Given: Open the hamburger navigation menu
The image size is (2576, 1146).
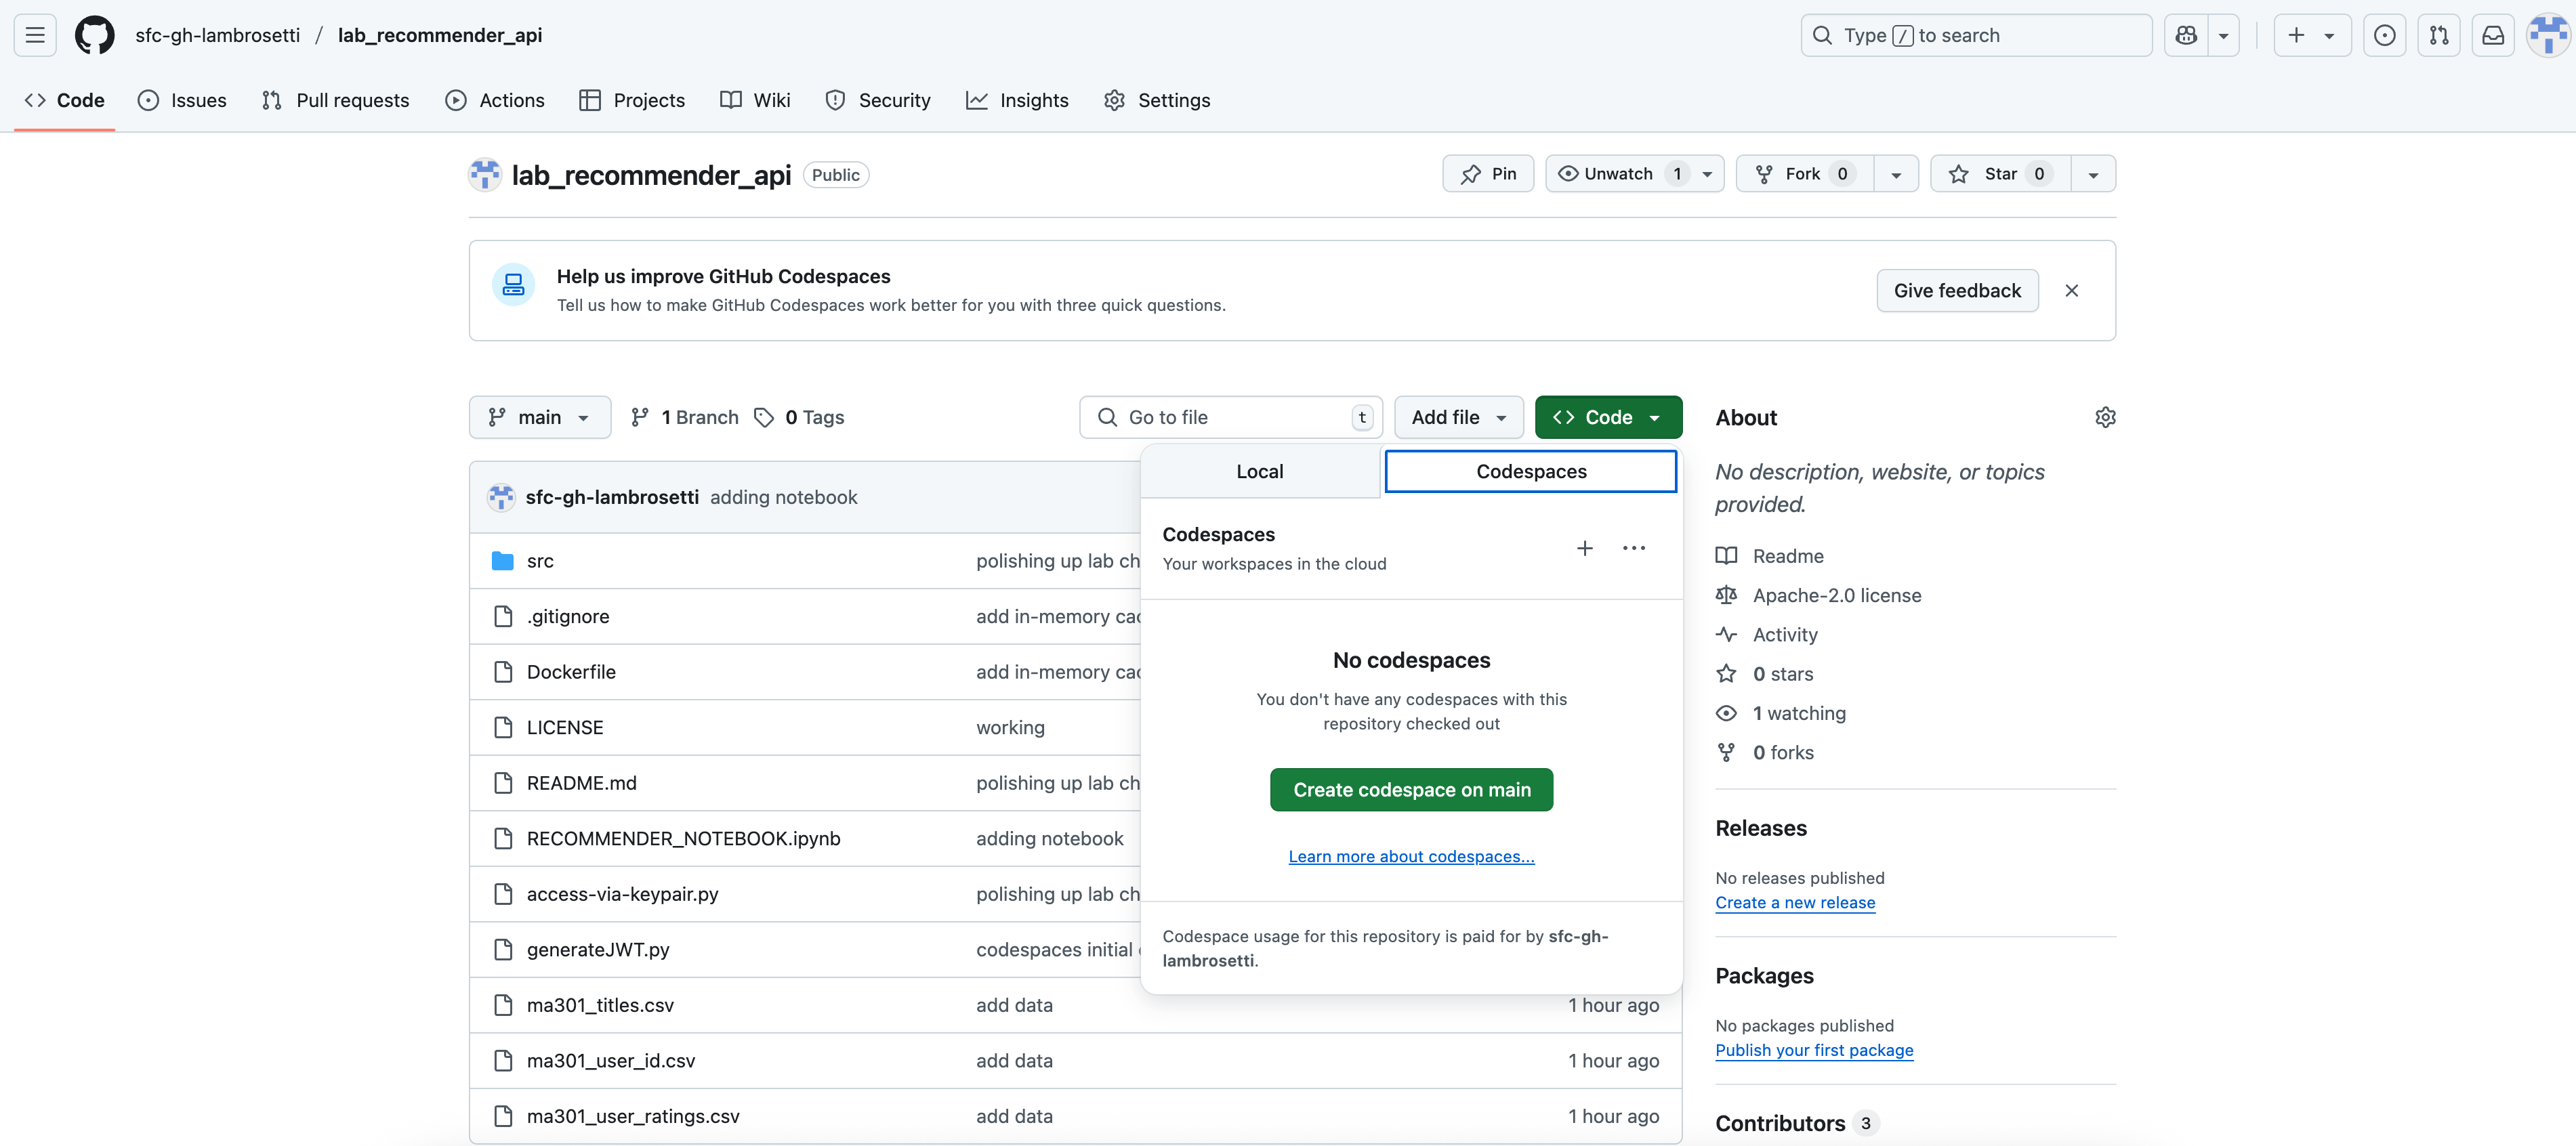Looking at the screenshot, I should (35, 35).
